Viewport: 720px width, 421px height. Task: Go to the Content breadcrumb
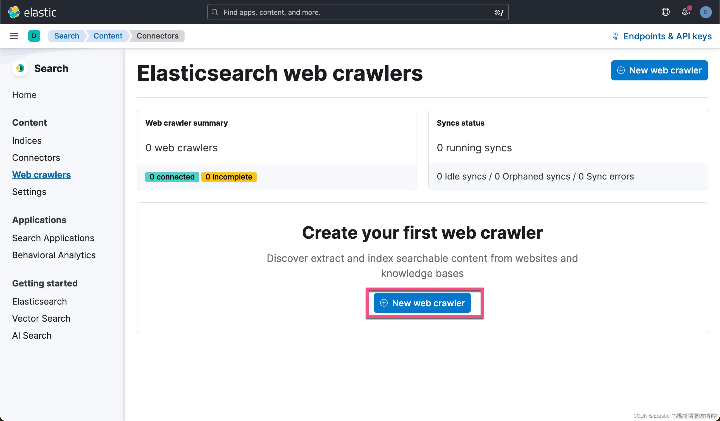108,36
